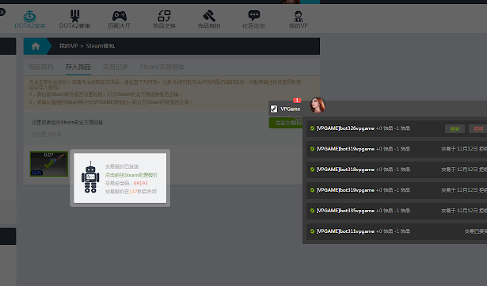
Task: Open the bot311vpgame trade entry
Action: pyautogui.click(x=397, y=231)
